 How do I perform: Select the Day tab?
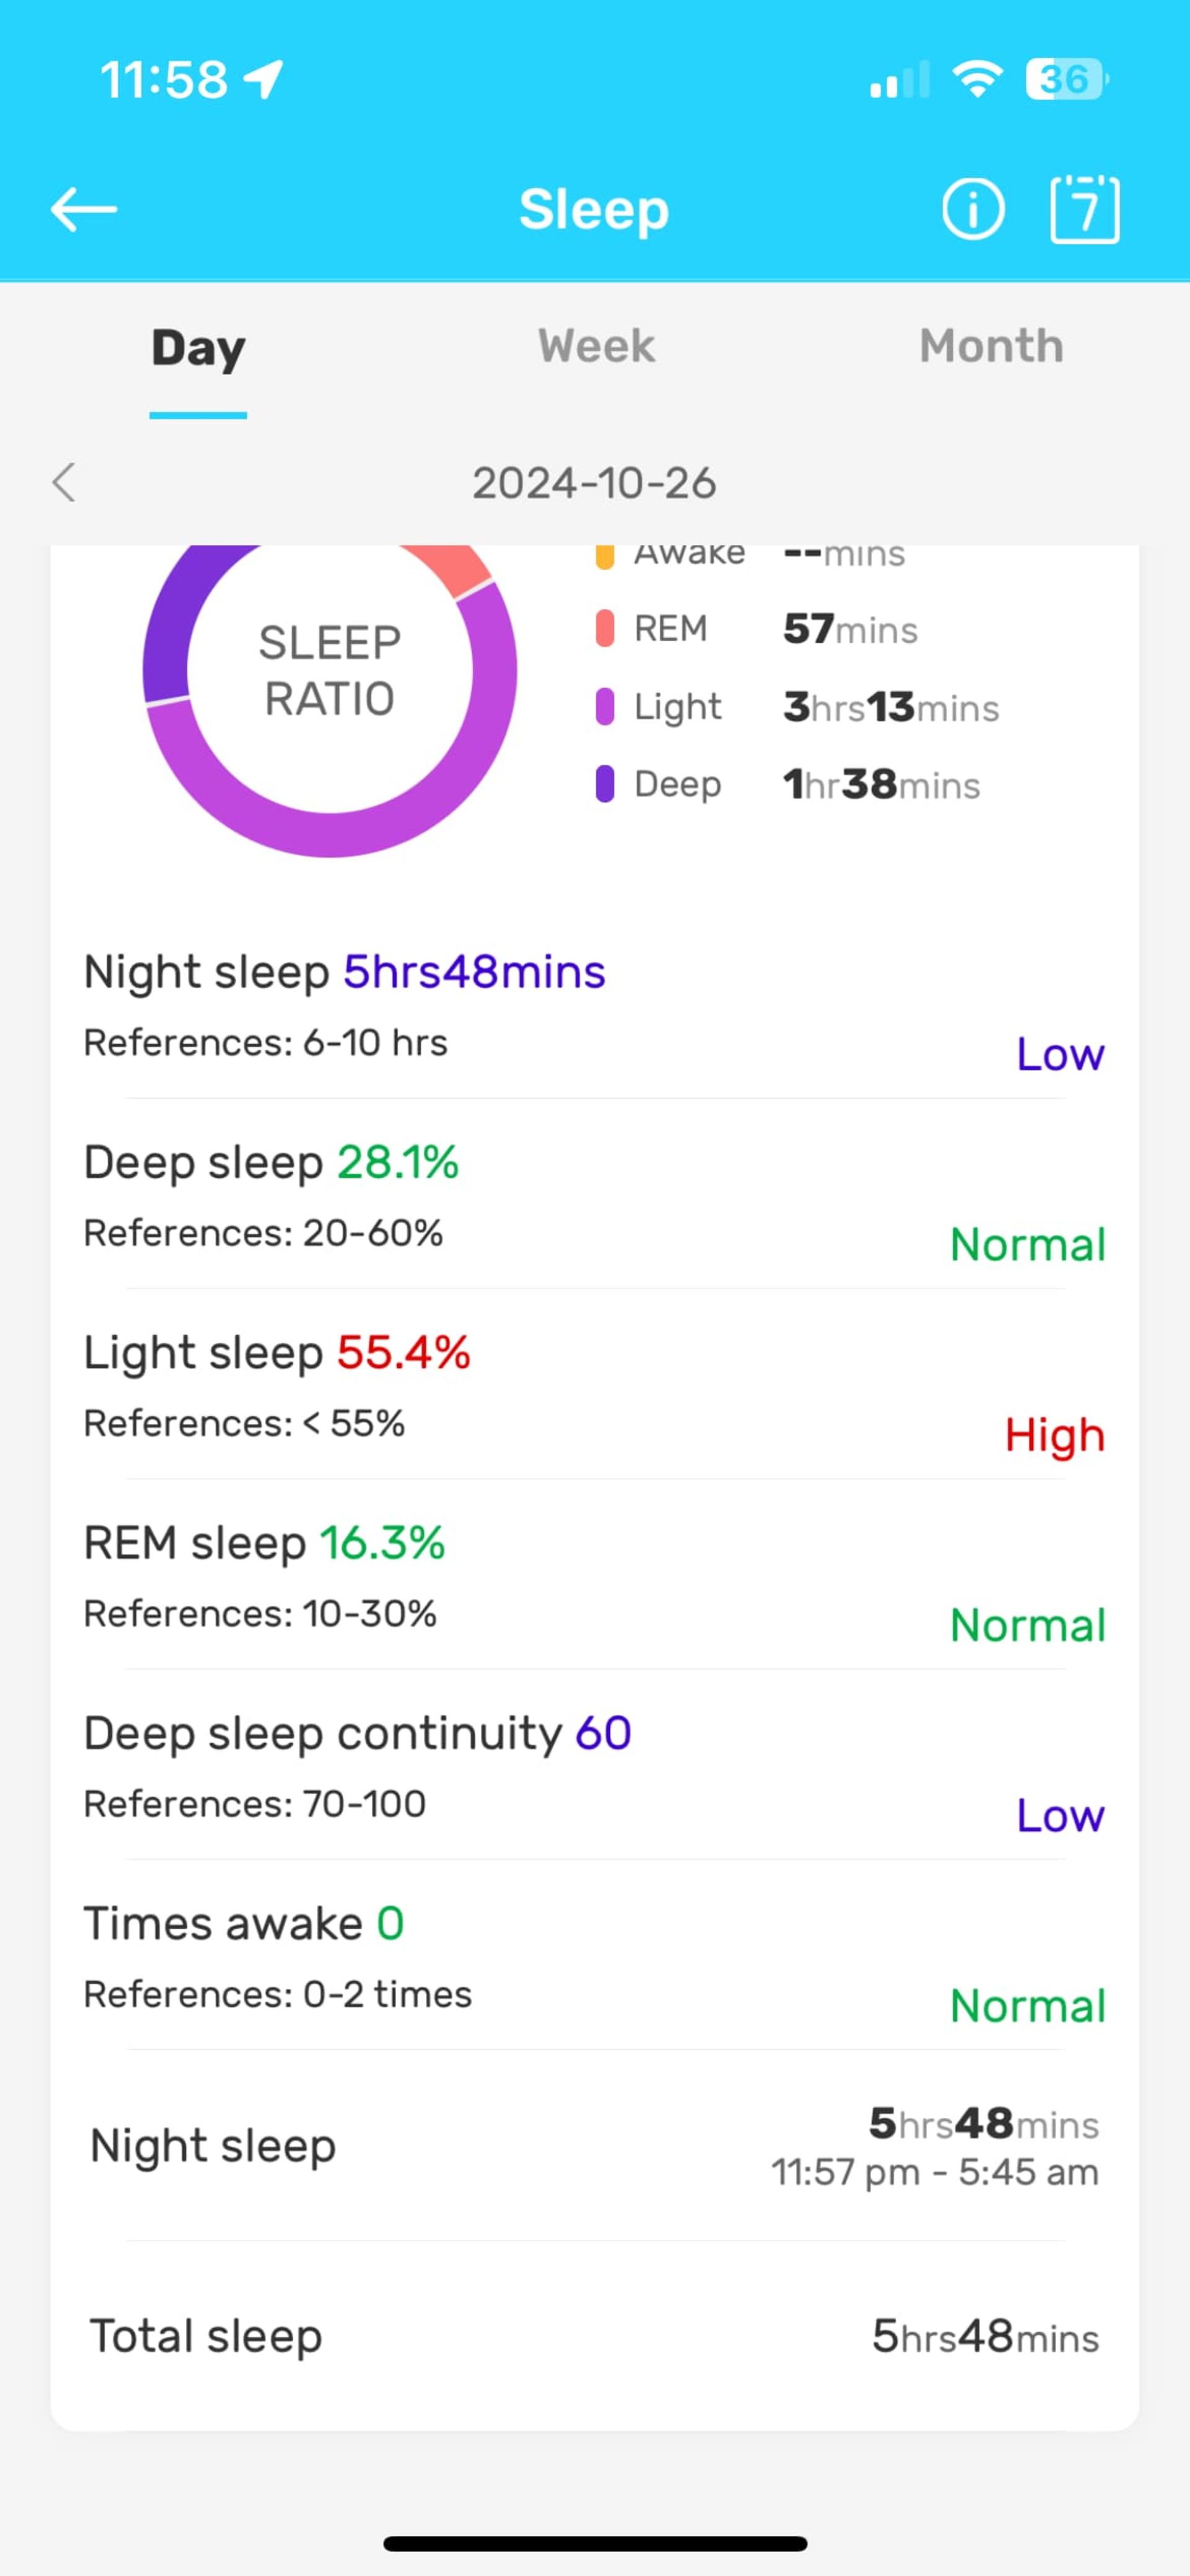(x=198, y=349)
